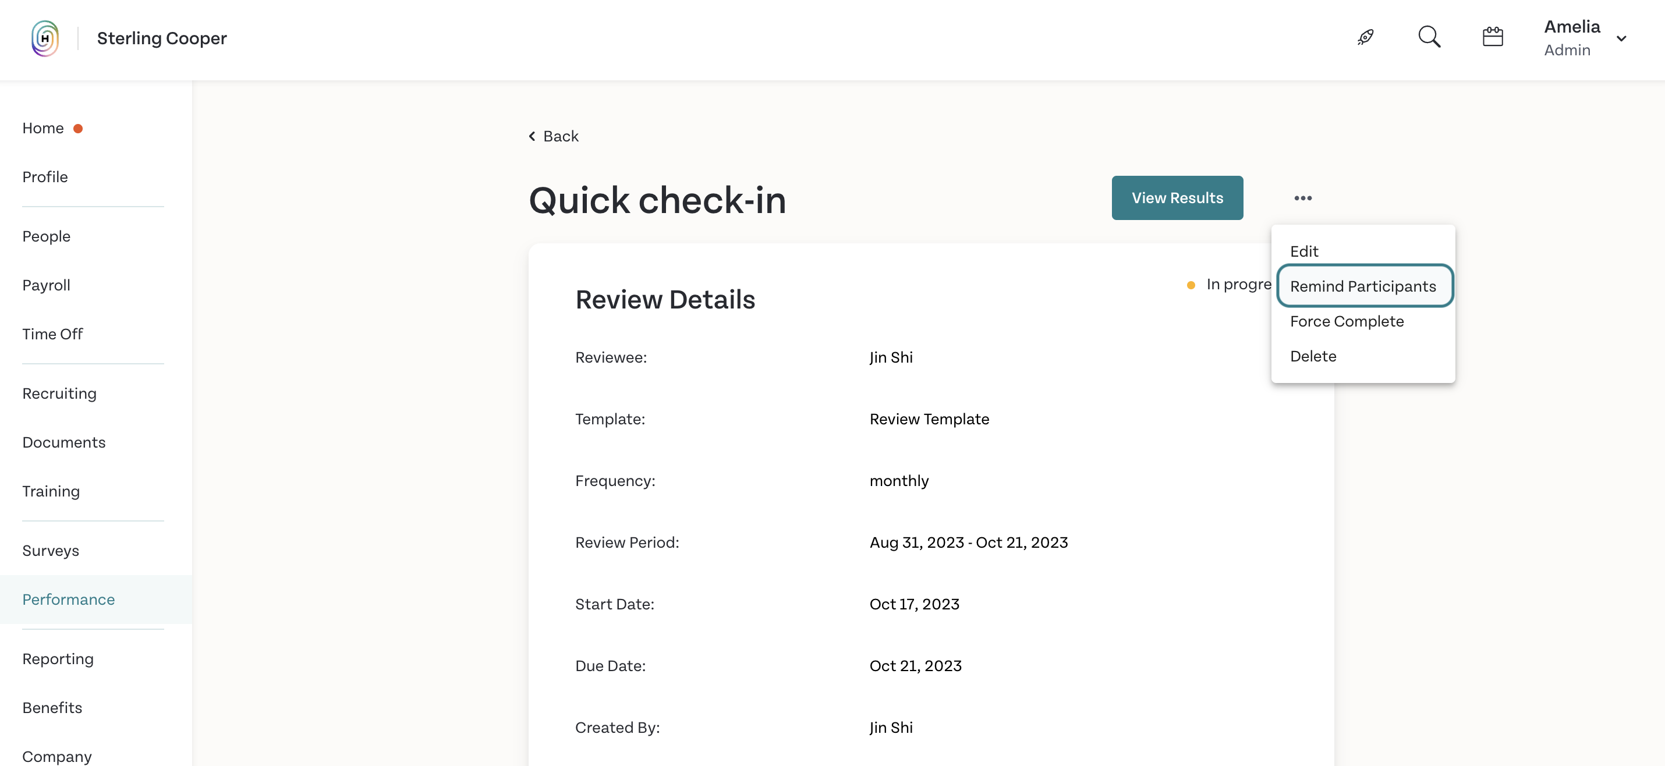This screenshot has width=1665, height=766.
Task: Open the Payroll section
Action: point(46,285)
